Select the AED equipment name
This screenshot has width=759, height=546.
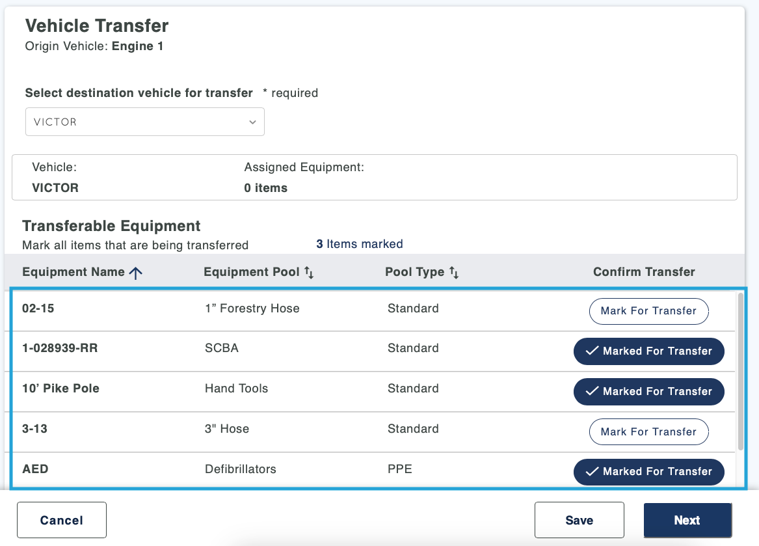pos(35,469)
